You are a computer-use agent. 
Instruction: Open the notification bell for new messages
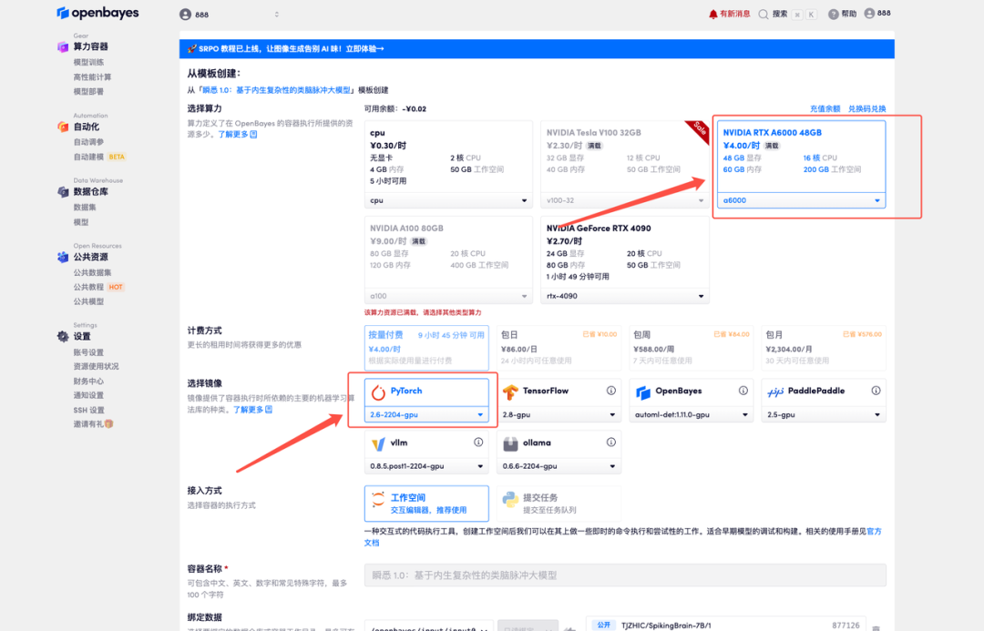pyautogui.click(x=713, y=14)
